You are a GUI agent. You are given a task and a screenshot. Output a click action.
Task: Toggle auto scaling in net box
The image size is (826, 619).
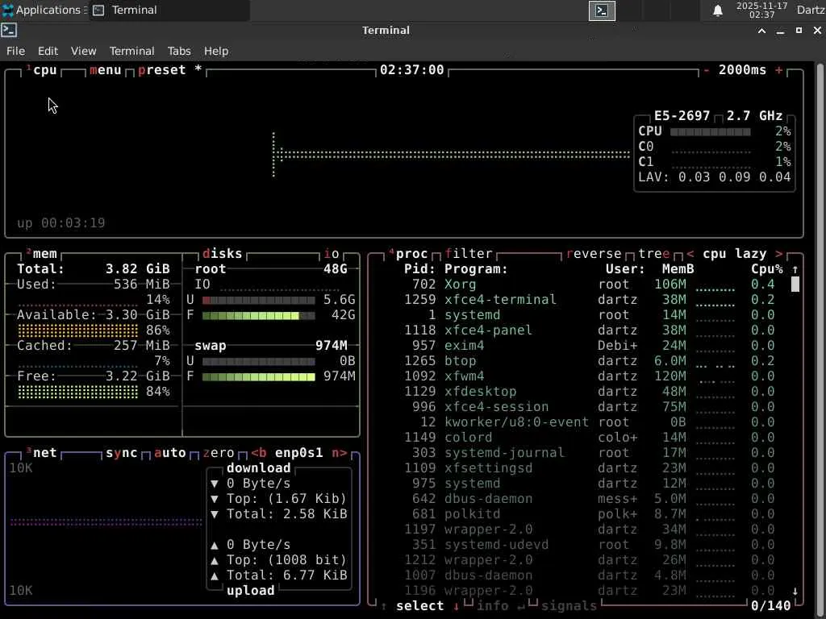click(x=170, y=453)
